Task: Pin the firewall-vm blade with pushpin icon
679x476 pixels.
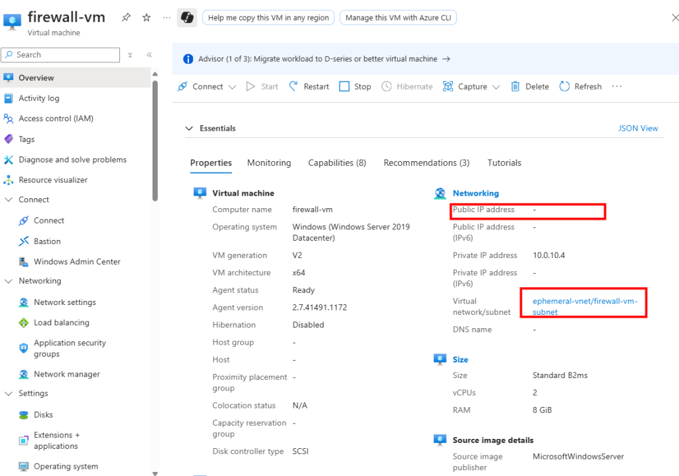Action: pyautogui.click(x=126, y=17)
